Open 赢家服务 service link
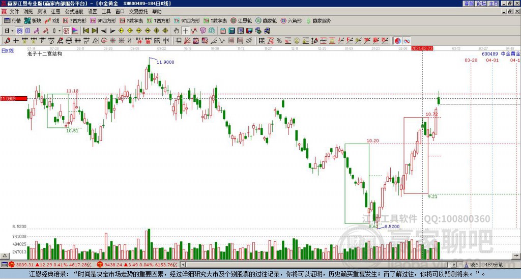 pyautogui.click(x=319, y=20)
